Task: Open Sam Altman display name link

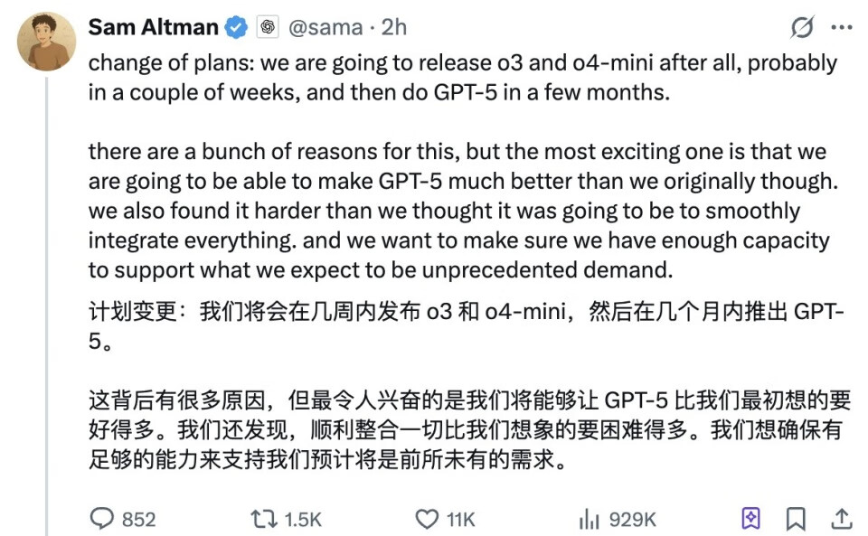Action: click(x=153, y=27)
